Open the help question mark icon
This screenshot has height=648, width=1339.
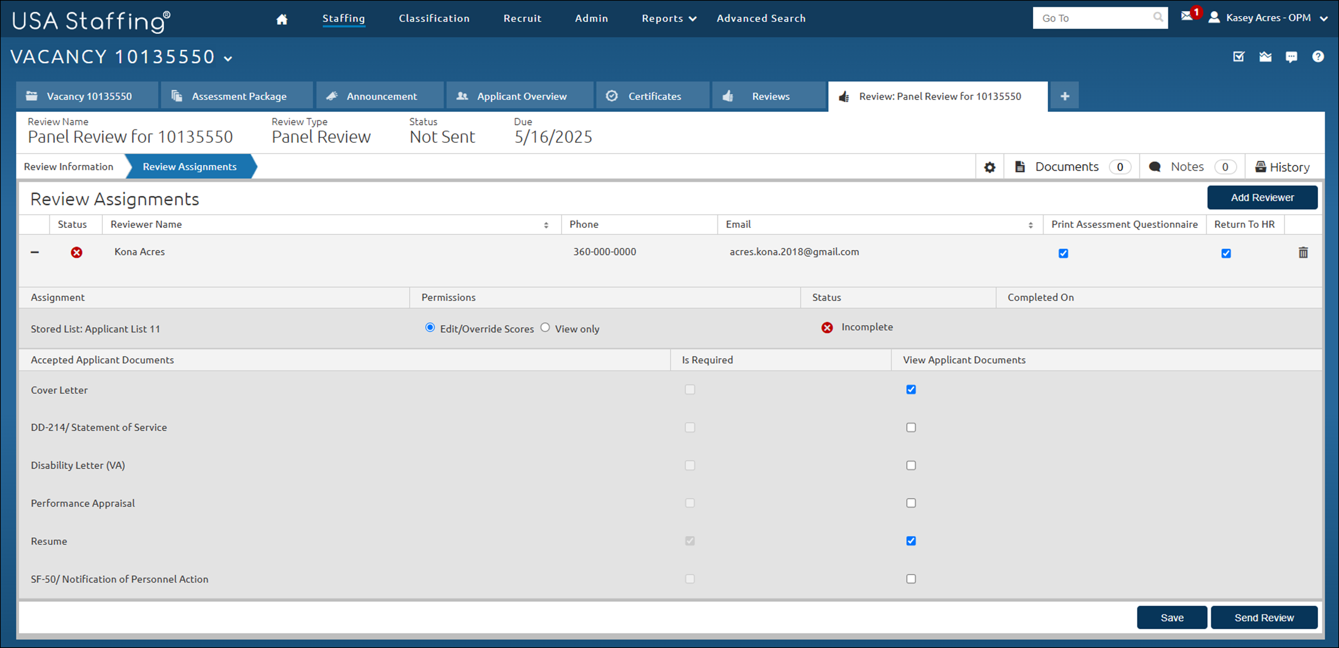1318,57
